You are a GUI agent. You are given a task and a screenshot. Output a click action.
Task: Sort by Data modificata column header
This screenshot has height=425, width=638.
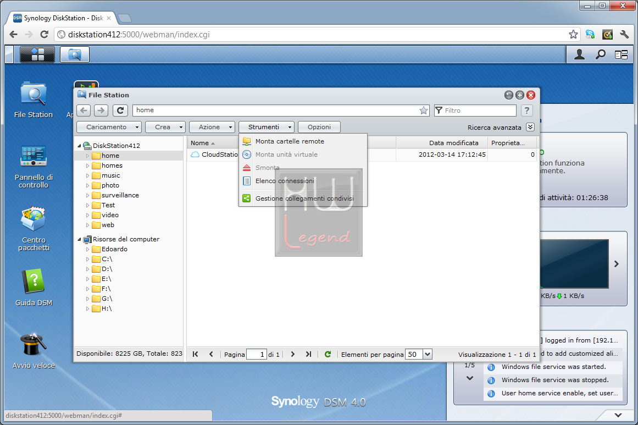[x=442, y=143]
